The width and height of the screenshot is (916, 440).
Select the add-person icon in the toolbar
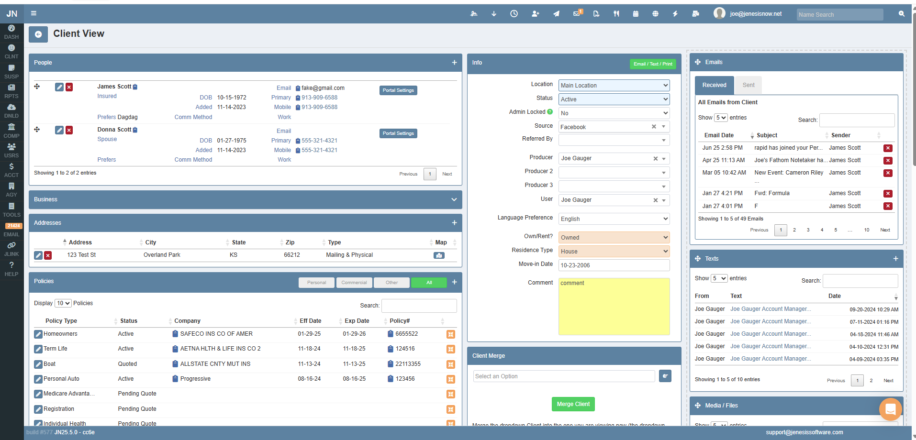coord(535,13)
